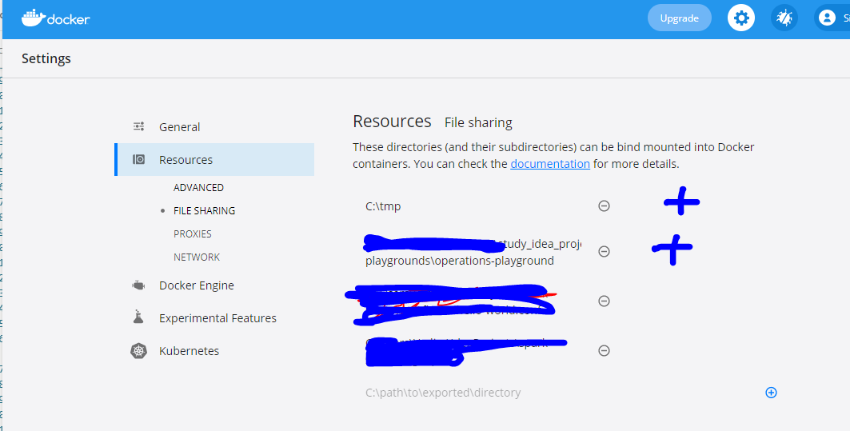Select the Resources settings section
This screenshot has width=850, height=431.
(x=214, y=159)
